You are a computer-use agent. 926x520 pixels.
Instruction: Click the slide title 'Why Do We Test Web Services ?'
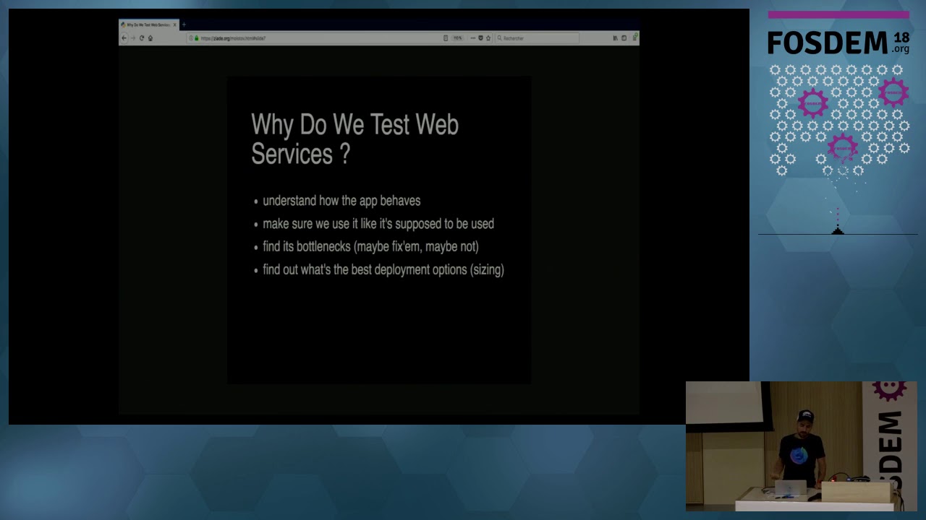(x=354, y=139)
